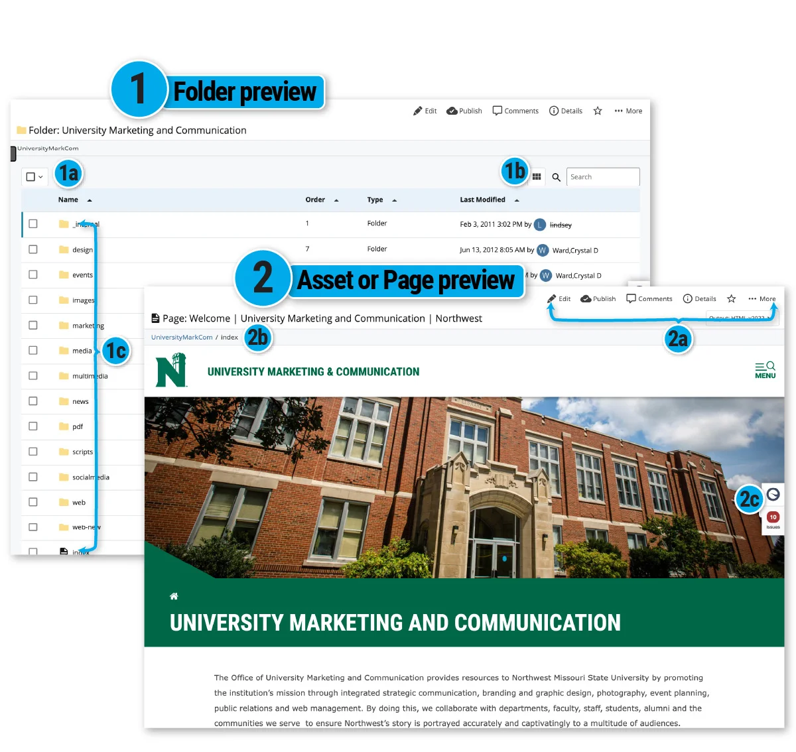Toggle the scripts folder checkbox

click(33, 452)
